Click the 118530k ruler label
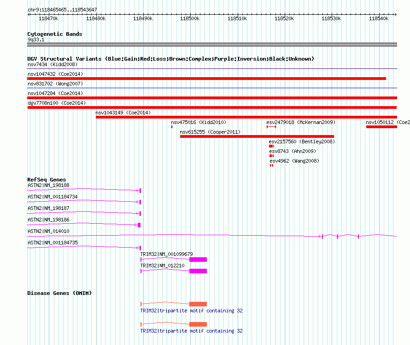410x345 pixels. [331, 19]
